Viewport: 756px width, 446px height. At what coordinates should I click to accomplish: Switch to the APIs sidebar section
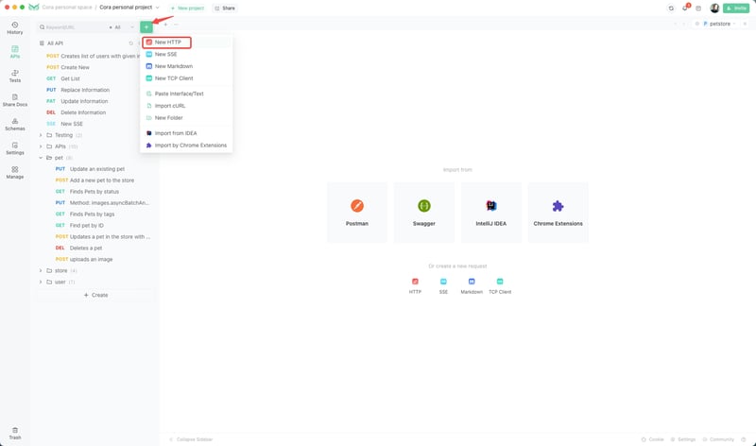coord(15,52)
